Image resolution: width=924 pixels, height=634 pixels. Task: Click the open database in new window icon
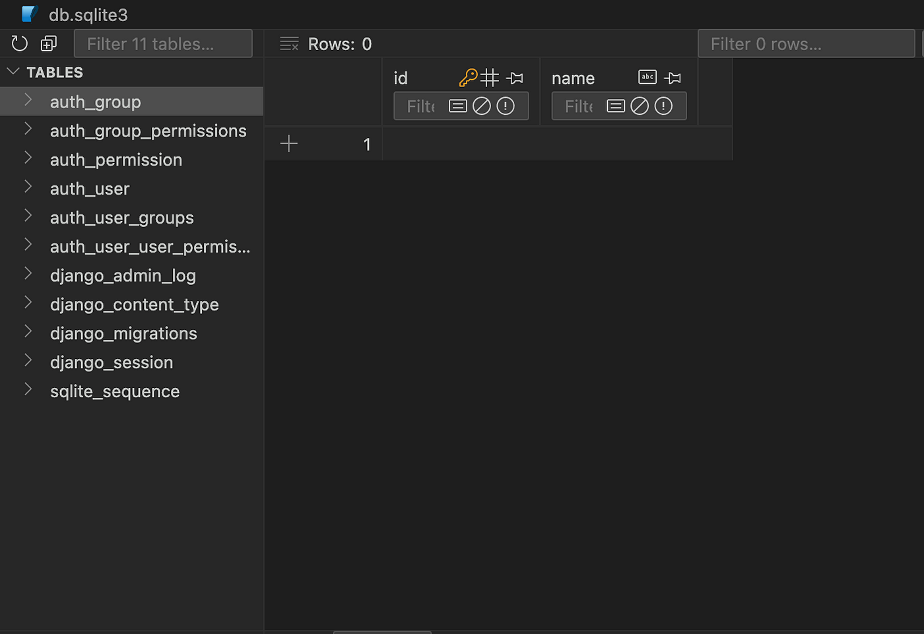point(49,44)
